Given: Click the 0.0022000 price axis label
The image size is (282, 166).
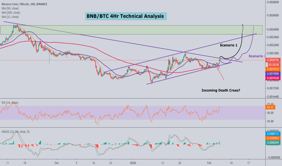Looking at the screenshot, I should coord(273,45).
